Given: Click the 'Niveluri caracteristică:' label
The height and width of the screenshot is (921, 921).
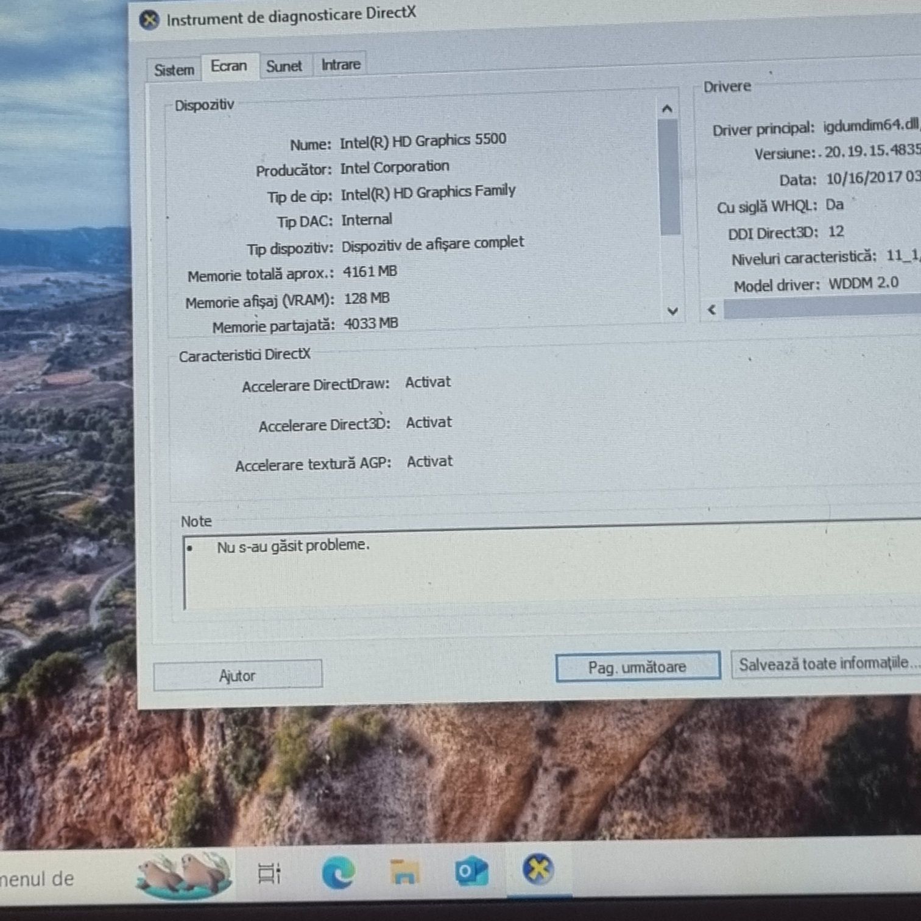Looking at the screenshot, I should (804, 258).
